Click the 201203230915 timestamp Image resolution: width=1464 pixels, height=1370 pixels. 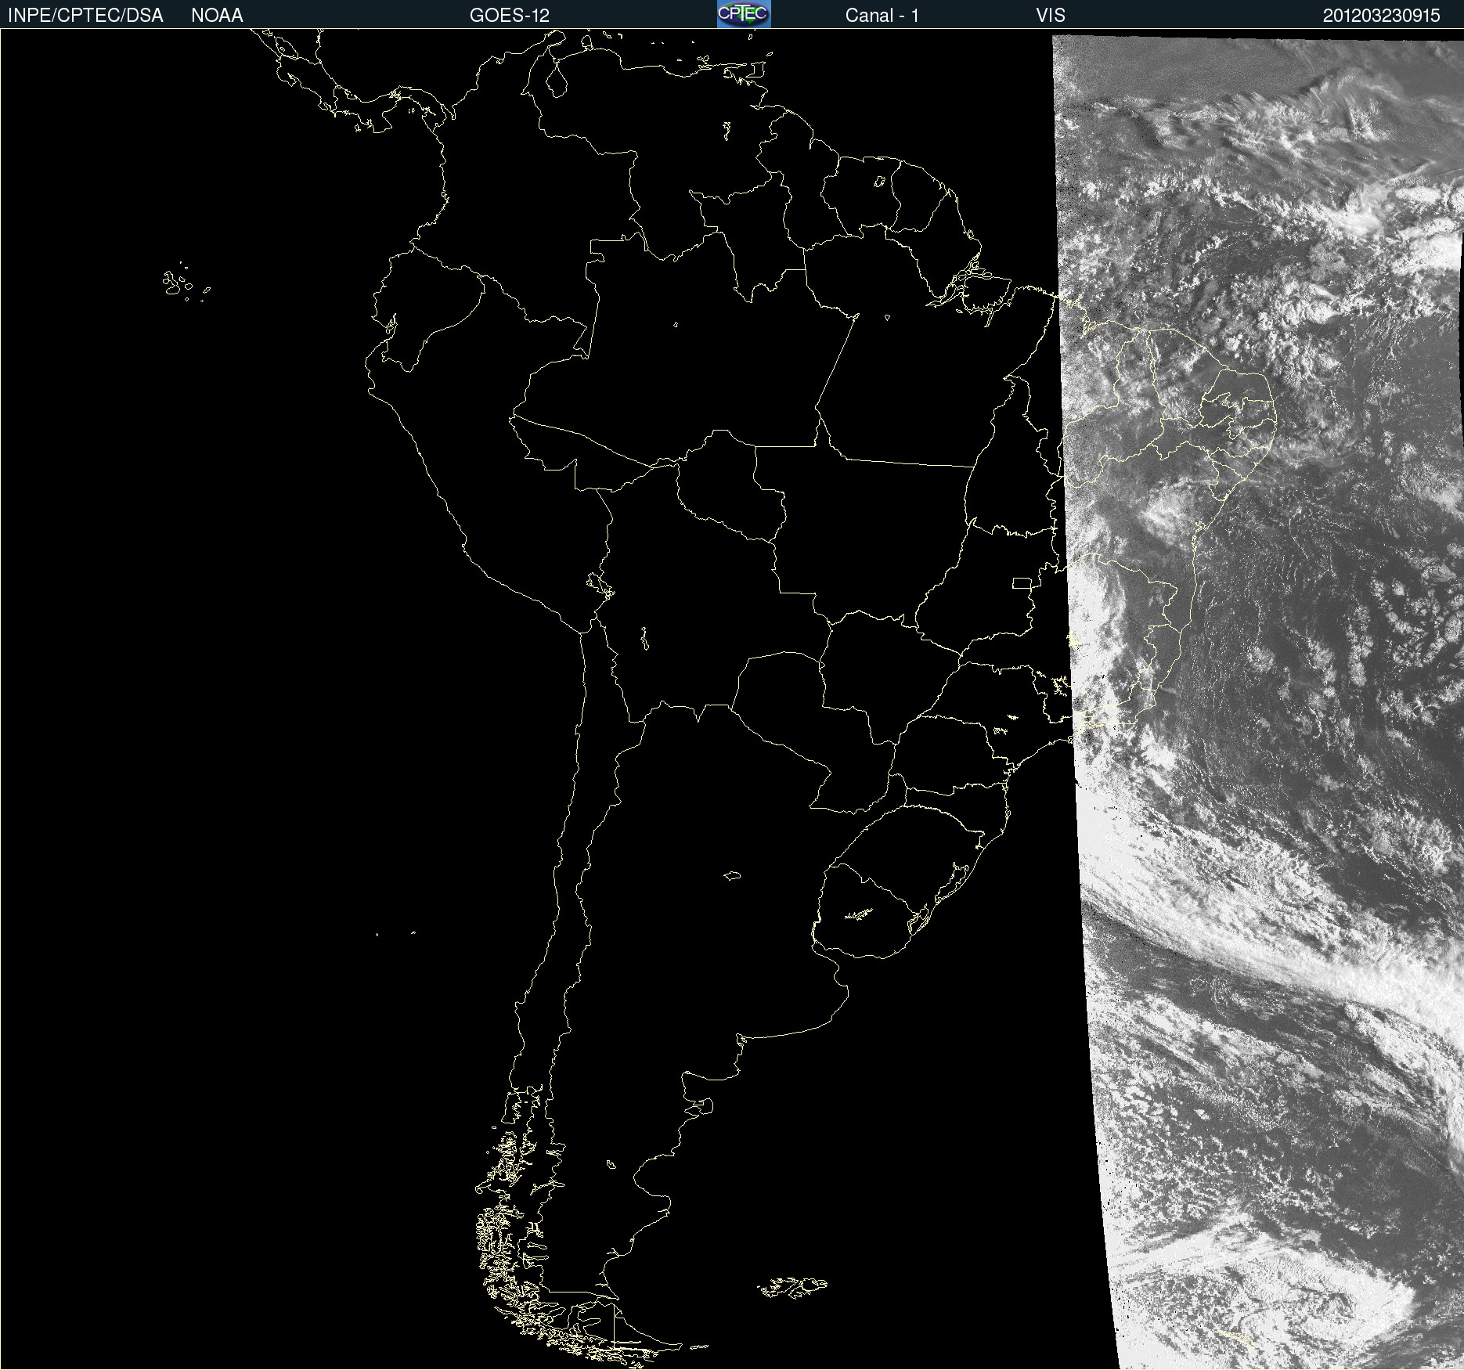1381,16
